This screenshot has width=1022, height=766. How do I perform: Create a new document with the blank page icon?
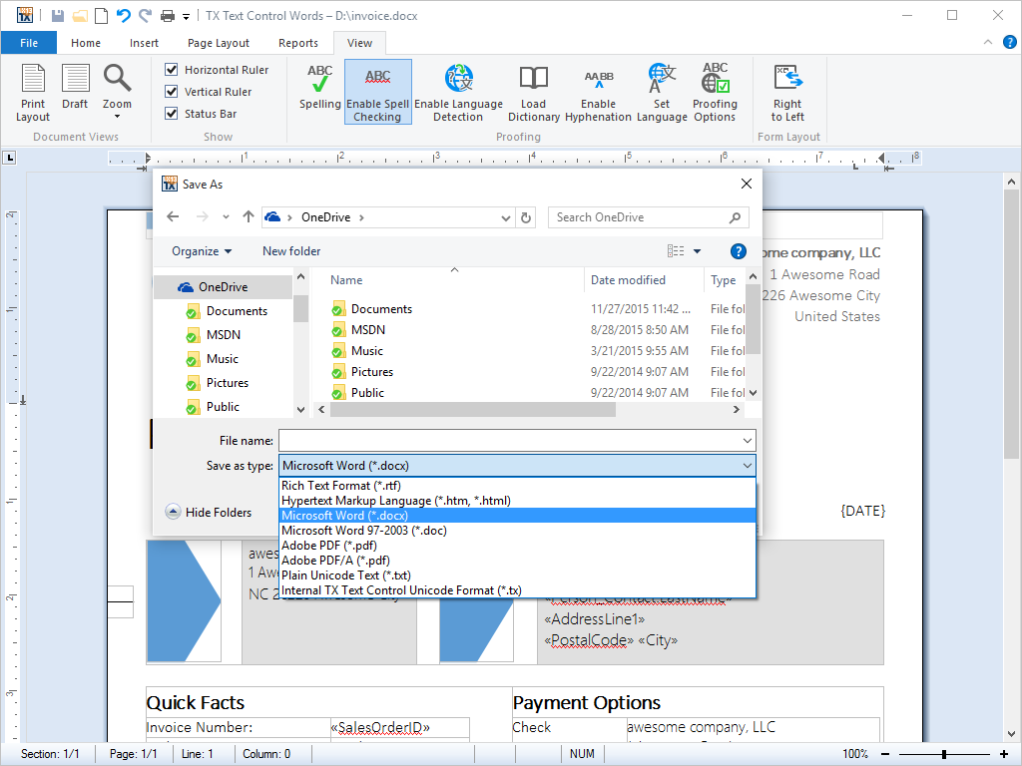tap(101, 16)
